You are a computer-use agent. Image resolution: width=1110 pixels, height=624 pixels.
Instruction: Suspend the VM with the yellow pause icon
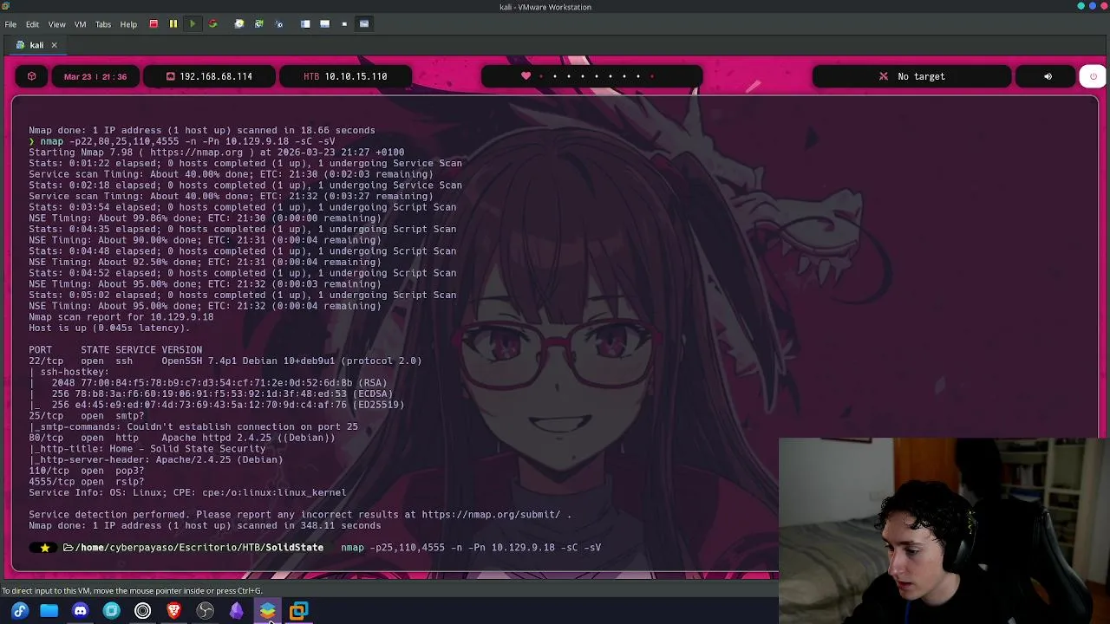click(x=173, y=24)
